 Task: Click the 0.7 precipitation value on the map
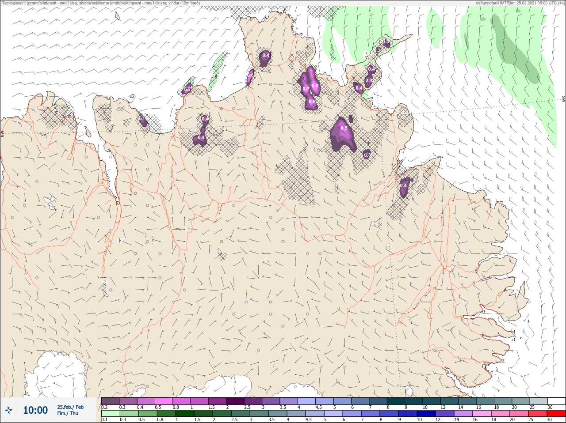click(306, 89)
